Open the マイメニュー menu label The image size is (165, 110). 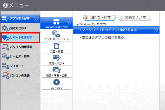(x=18, y=66)
